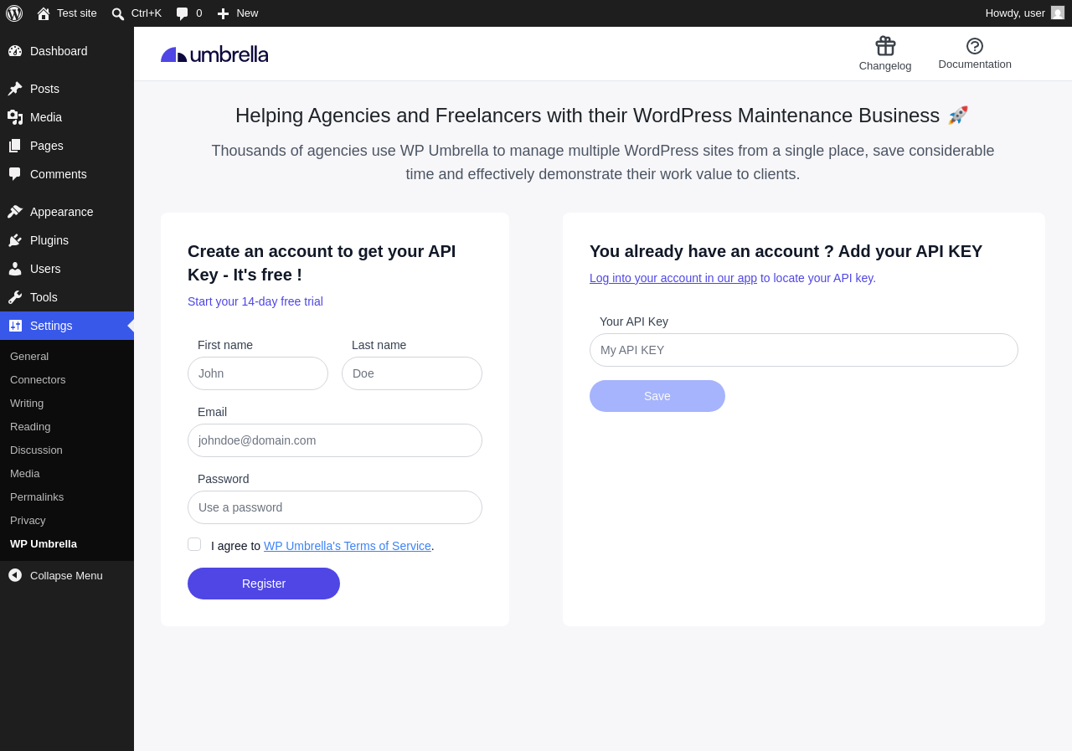Click the Register button
Viewport: 1072px width, 751px height.
point(264,584)
